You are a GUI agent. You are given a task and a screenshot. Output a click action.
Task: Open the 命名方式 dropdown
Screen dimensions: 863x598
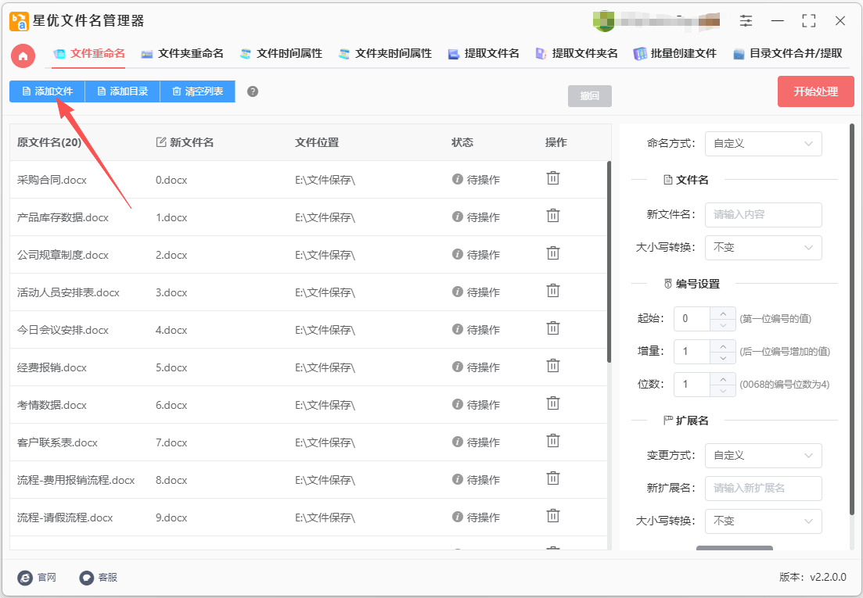[x=763, y=144]
